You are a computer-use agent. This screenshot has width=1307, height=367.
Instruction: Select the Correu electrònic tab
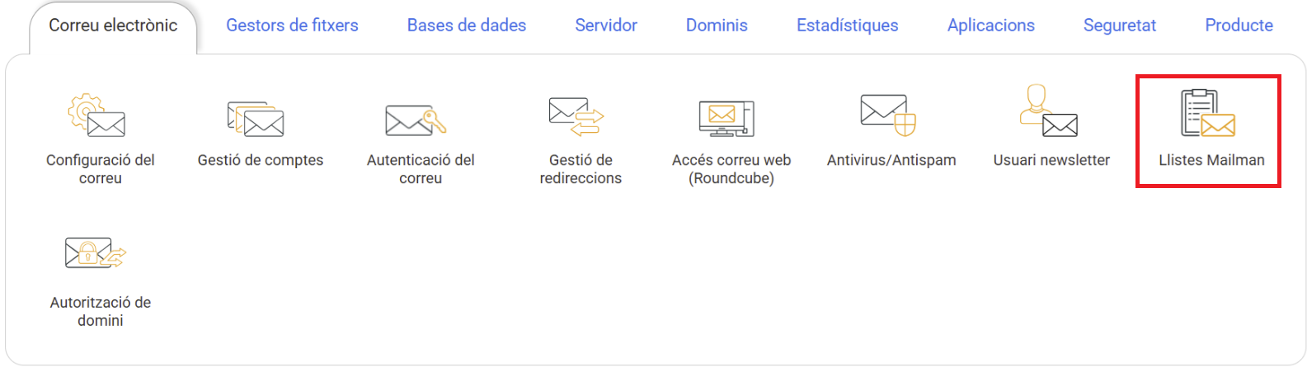[113, 26]
